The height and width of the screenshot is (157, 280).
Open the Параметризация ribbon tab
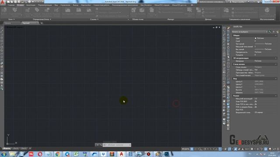(x=45, y=5)
